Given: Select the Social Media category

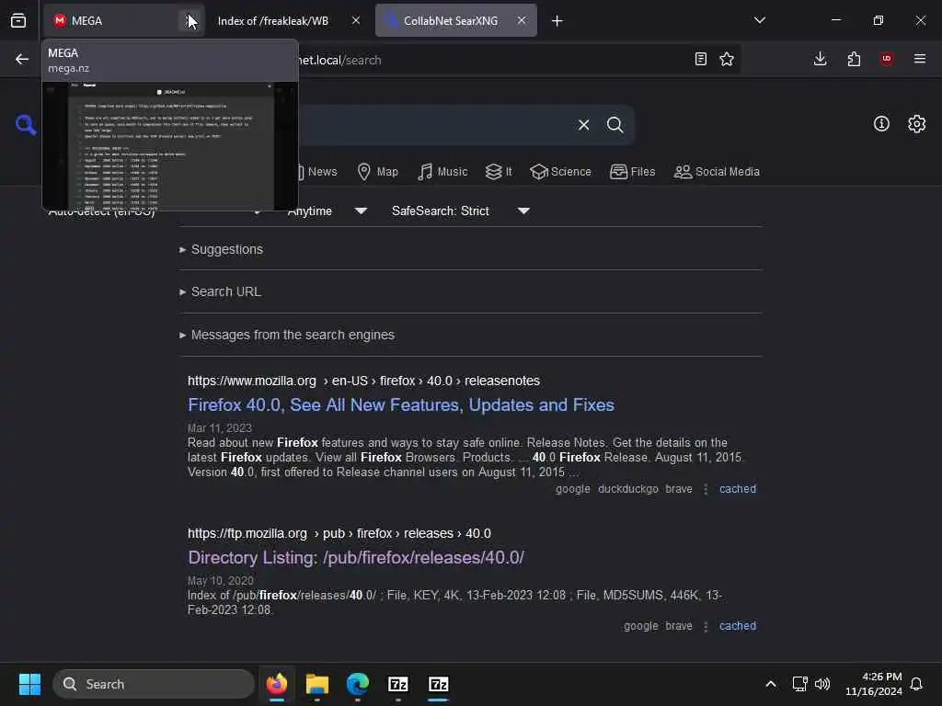Looking at the screenshot, I should [717, 172].
